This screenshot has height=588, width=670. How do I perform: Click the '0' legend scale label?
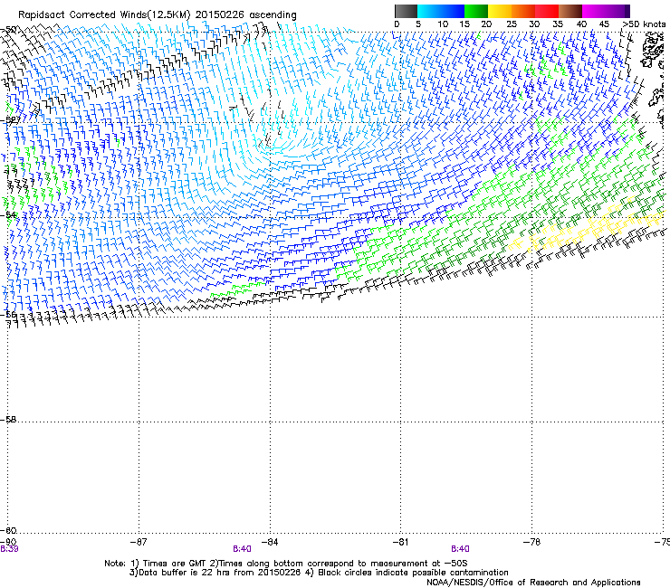pos(397,24)
